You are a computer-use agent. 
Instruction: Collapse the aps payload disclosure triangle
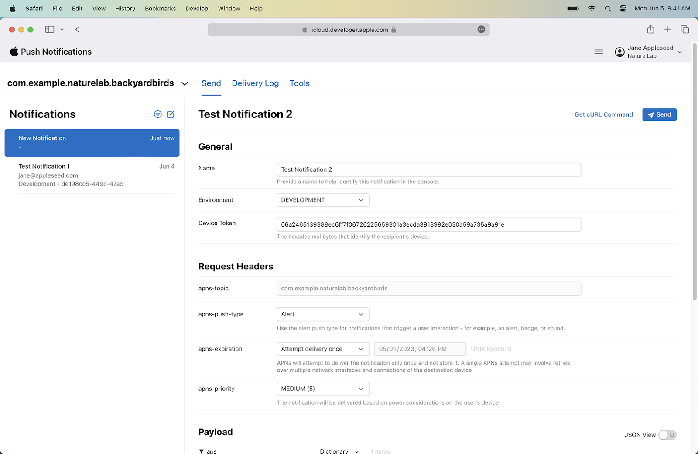[202, 451]
